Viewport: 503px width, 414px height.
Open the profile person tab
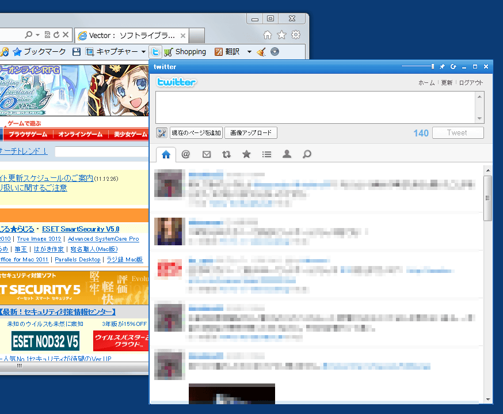click(x=287, y=154)
